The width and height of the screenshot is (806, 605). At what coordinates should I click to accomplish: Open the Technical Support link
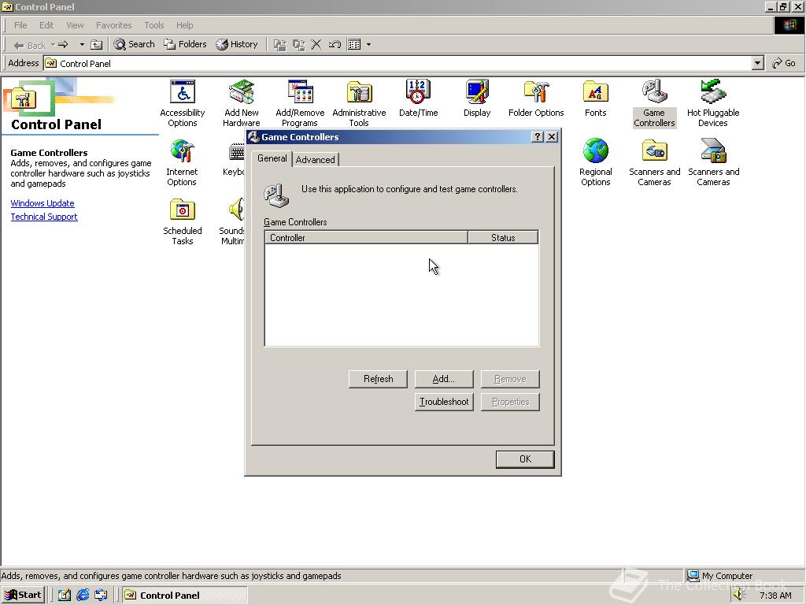click(44, 217)
